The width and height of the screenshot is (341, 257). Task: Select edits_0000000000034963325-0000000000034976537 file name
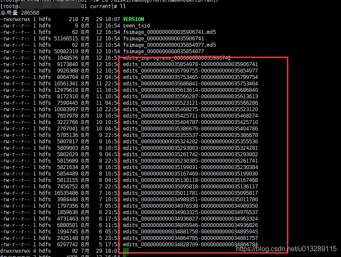click(191, 212)
